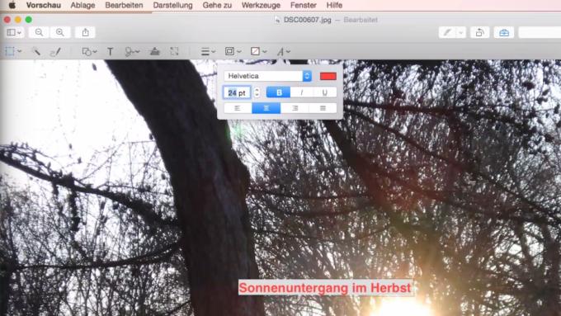Open the Helvetica font dropdown
The image size is (561, 316).
pyautogui.click(x=267, y=76)
